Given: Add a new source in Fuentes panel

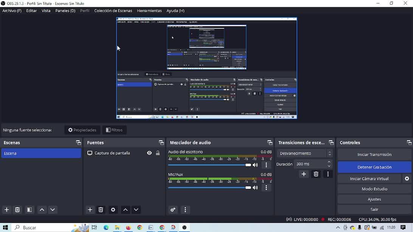Looking at the screenshot, I should pos(90,210).
